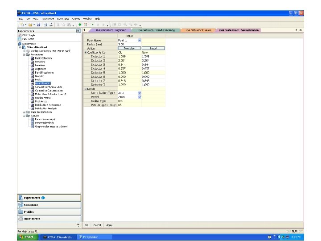Switch to ASTRA taskbar button
Screen dimensions: 321x241
point(58,237)
